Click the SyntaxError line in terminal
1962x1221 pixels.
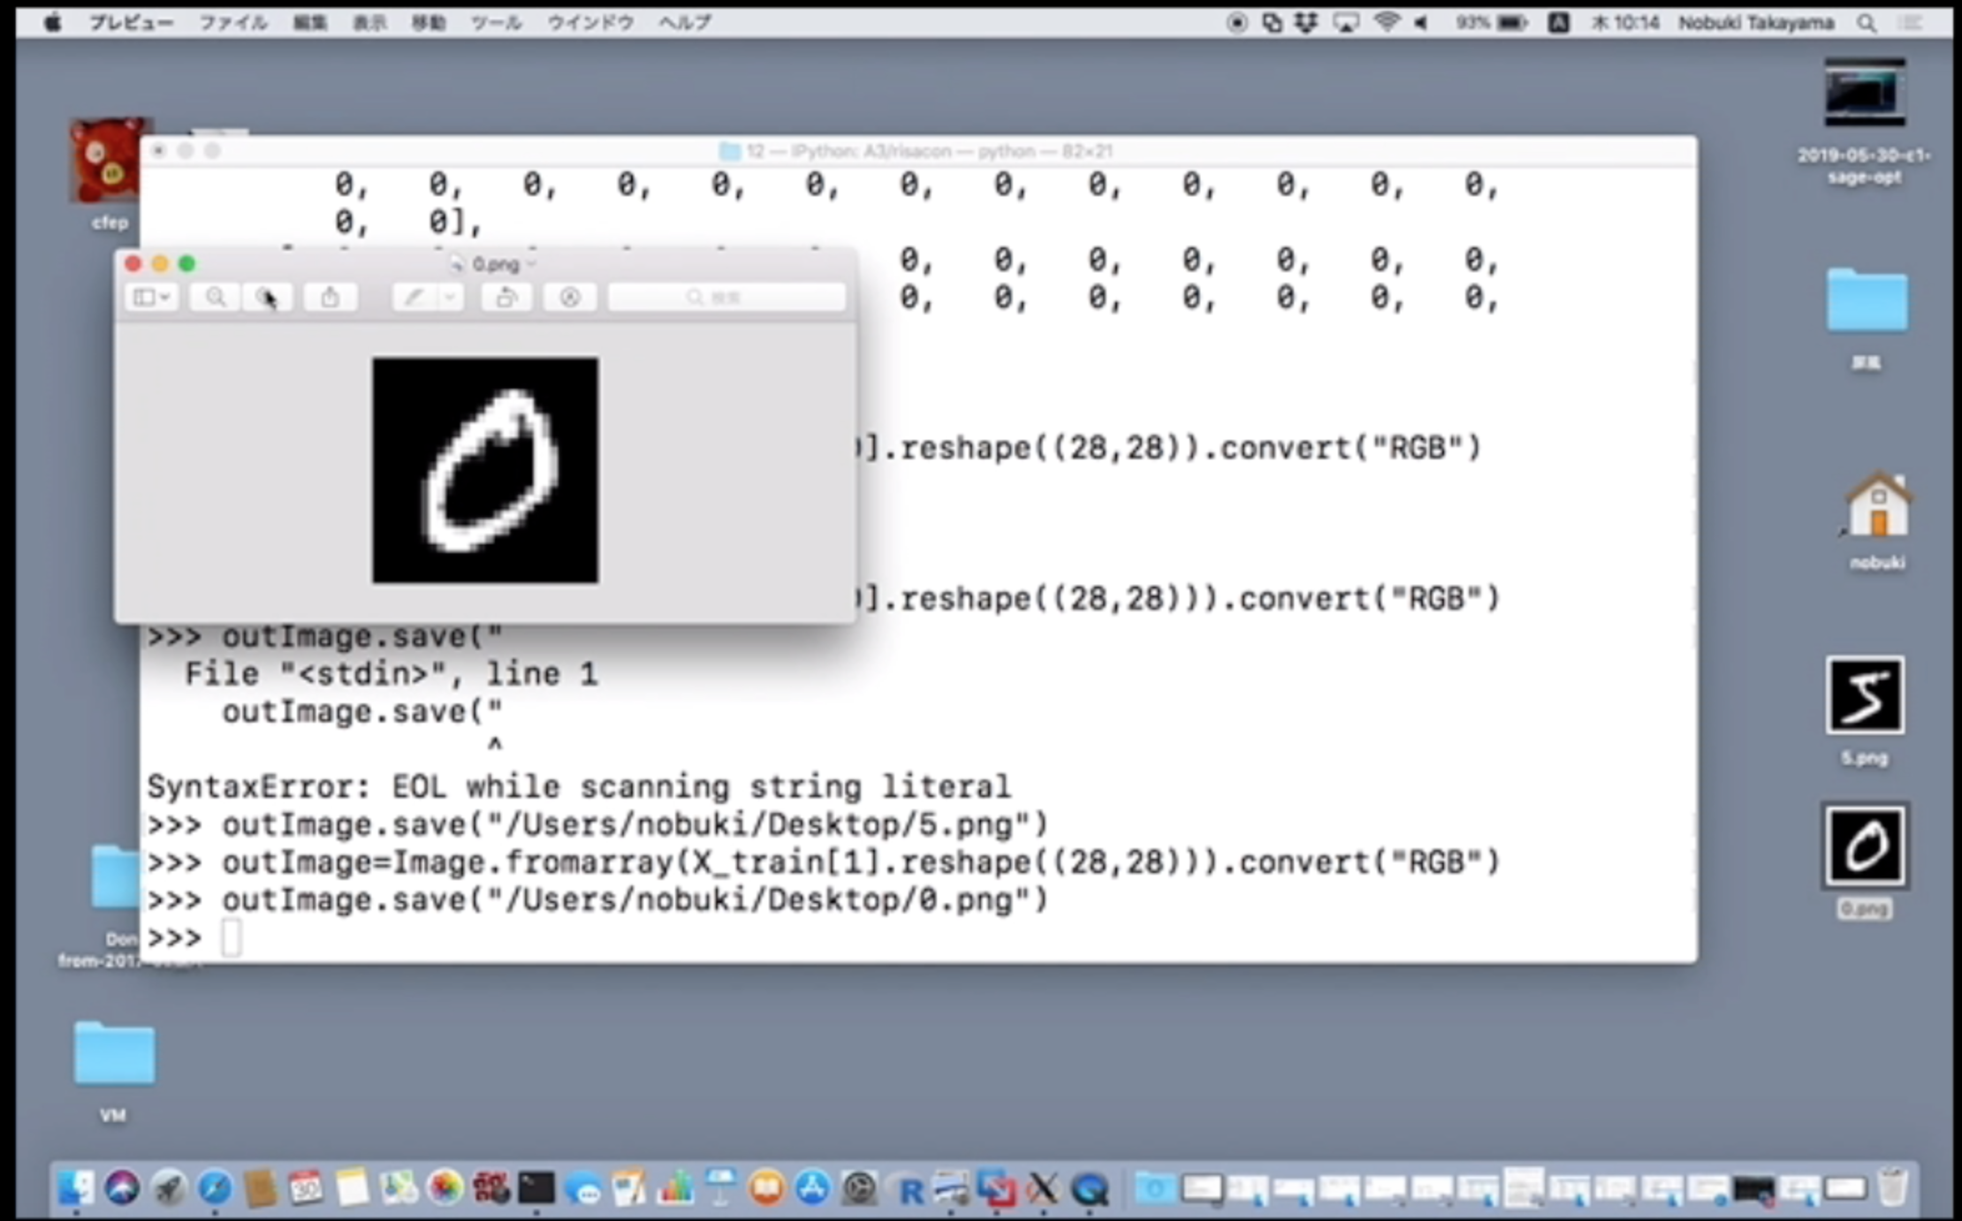coord(579,786)
